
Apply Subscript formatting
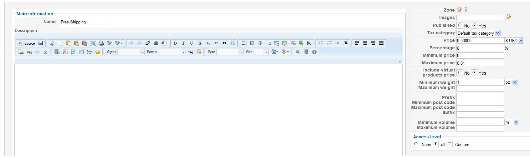pyautogui.click(x=208, y=43)
